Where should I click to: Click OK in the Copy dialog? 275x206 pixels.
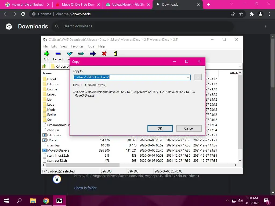[160, 128]
